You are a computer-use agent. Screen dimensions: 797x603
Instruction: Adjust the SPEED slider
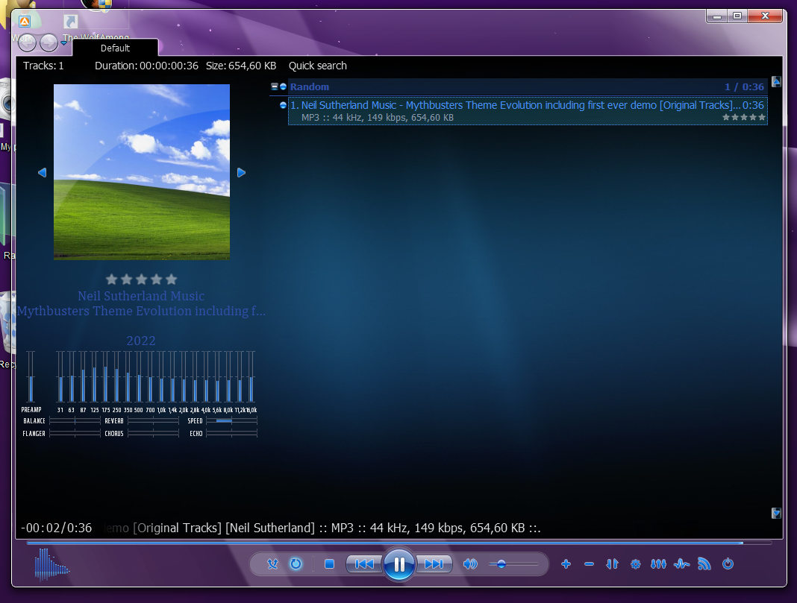[232, 421]
